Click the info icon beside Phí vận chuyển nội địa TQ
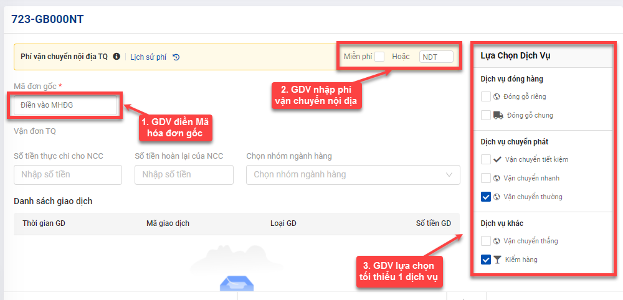The width and height of the screenshot is (623, 300). (x=117, y=57)
